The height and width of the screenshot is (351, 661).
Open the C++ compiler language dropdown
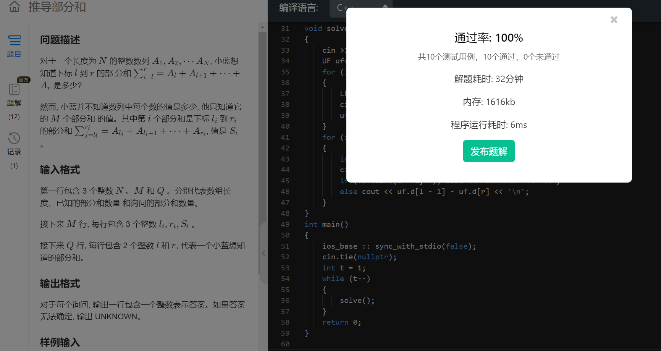[361, 8]
